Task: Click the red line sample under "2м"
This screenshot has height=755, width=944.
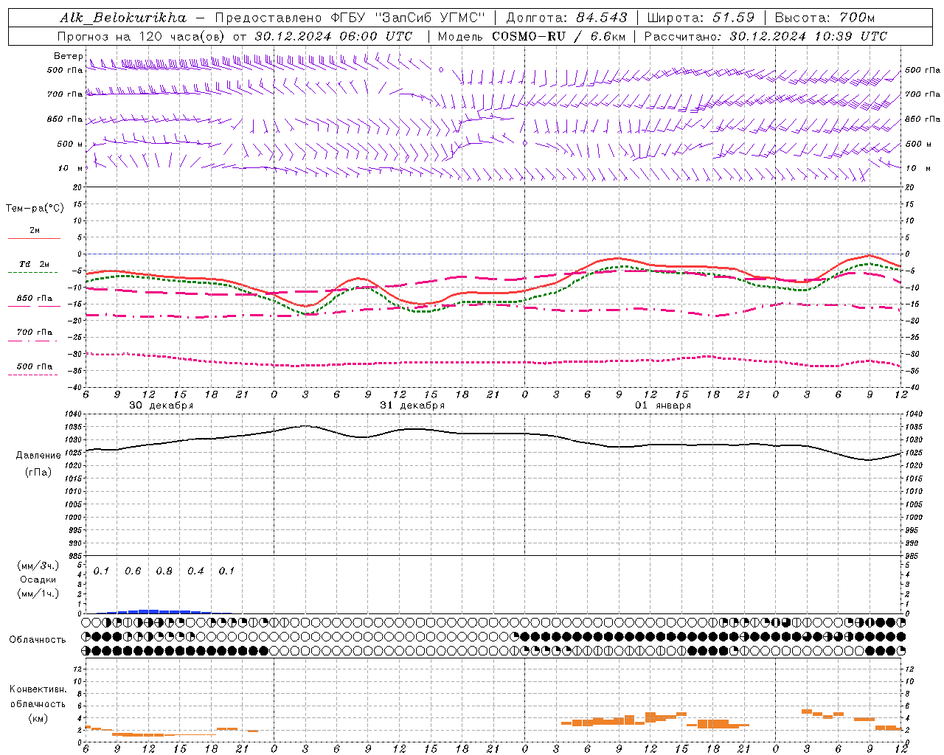Action: pyautogui.click(x=34, y=239)
